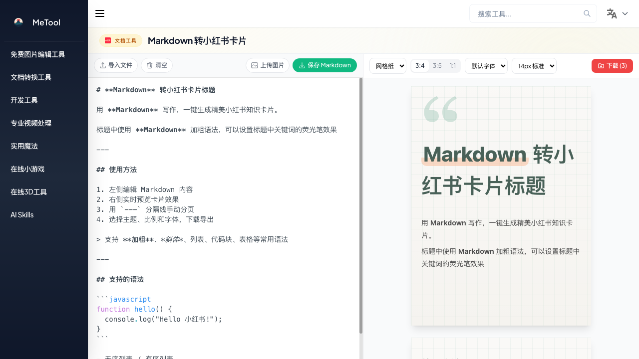Screen dimensions: 639x359
Task: Click the import file upload icon
Action: point(103,65)
